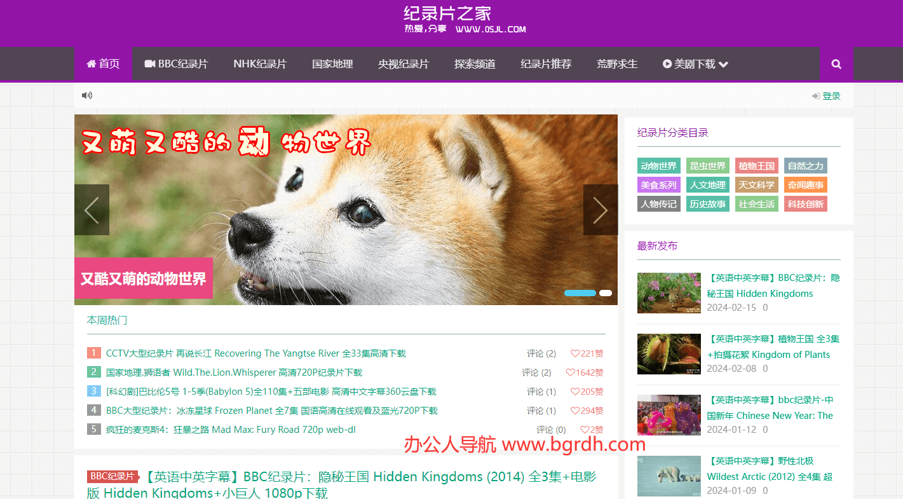Select the 植物王国 category tag
The height and width of the screenshot is (499, 903).
[x=757, y=166]
